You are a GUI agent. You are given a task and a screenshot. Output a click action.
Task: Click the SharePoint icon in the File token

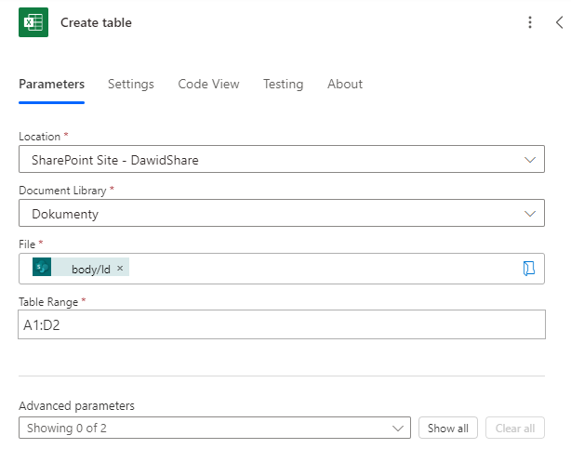point(42,268)
